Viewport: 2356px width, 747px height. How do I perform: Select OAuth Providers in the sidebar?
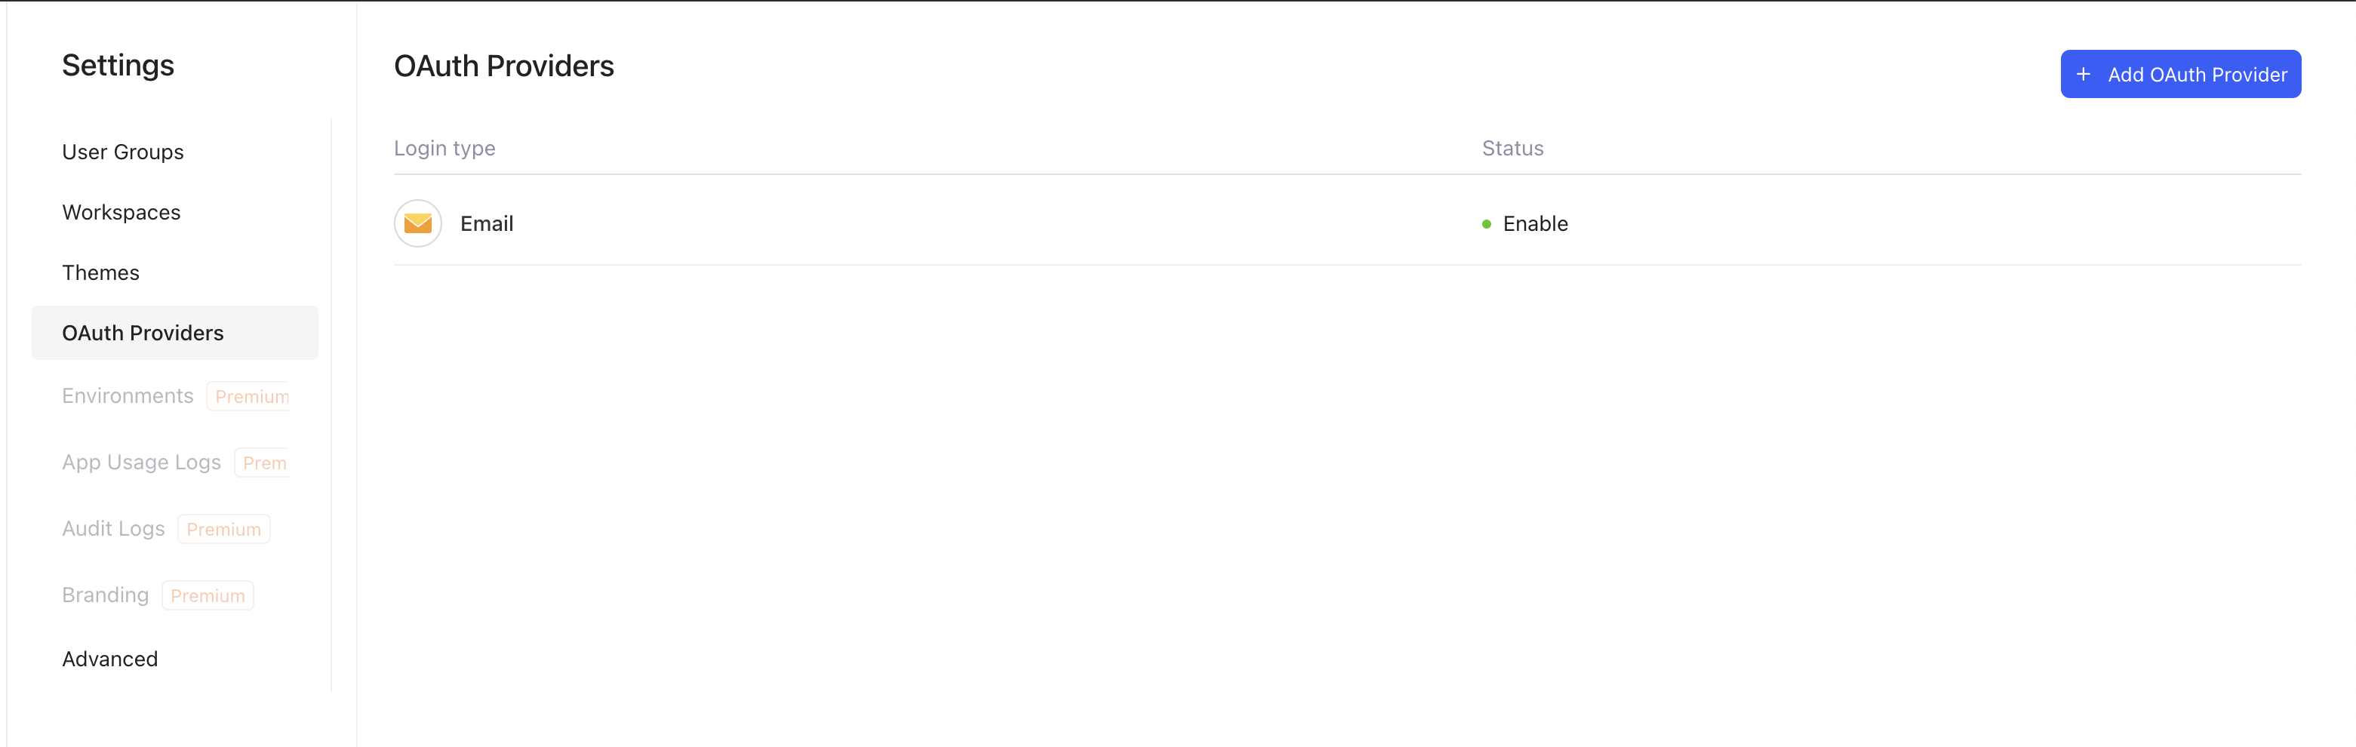[x=143, y=333]
